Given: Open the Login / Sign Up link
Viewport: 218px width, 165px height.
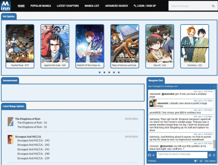Looking at the screenshot, I should point(145,6).
